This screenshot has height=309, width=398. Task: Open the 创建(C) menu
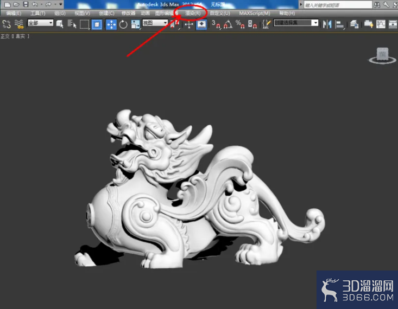pos(106,13)
